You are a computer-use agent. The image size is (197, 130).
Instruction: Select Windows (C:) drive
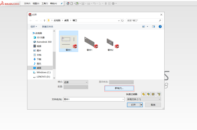coord(42,72)
